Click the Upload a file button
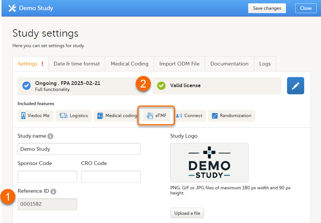321x223 pixels. (x=187, y=213)
